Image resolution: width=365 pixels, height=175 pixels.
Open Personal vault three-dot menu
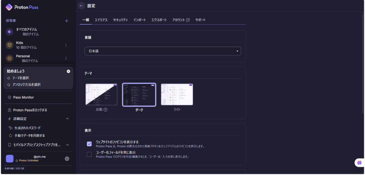coord(66,58)
